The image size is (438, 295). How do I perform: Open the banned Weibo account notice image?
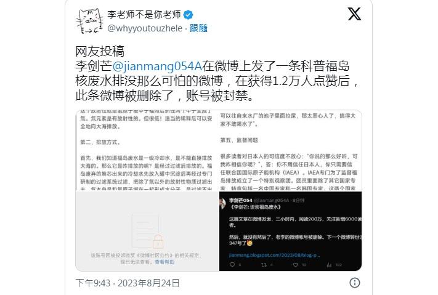[x=147, y=232]
